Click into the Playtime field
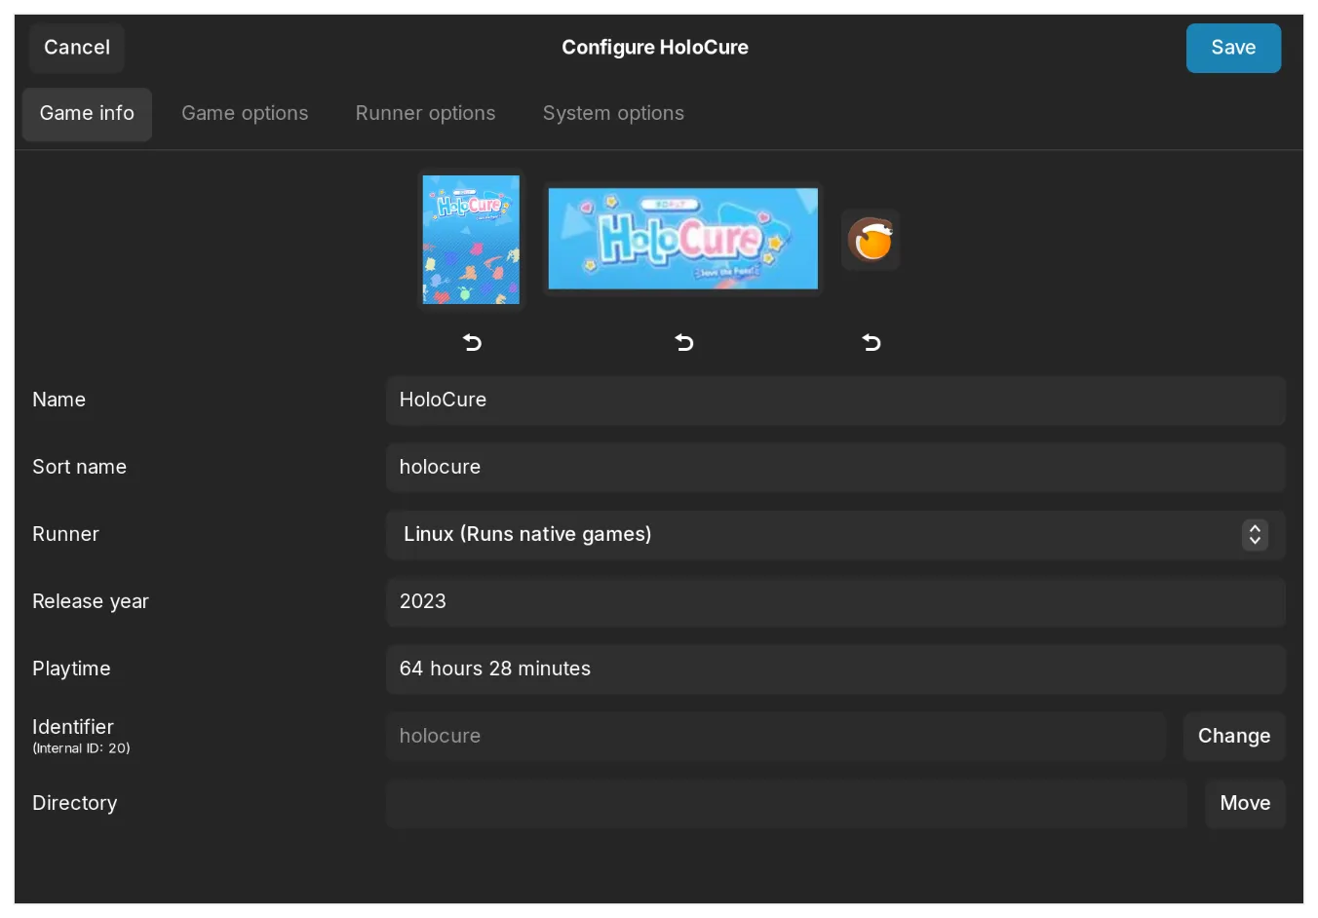The image size is (1318, 918). pyautogui.click(x=835, y=669)
